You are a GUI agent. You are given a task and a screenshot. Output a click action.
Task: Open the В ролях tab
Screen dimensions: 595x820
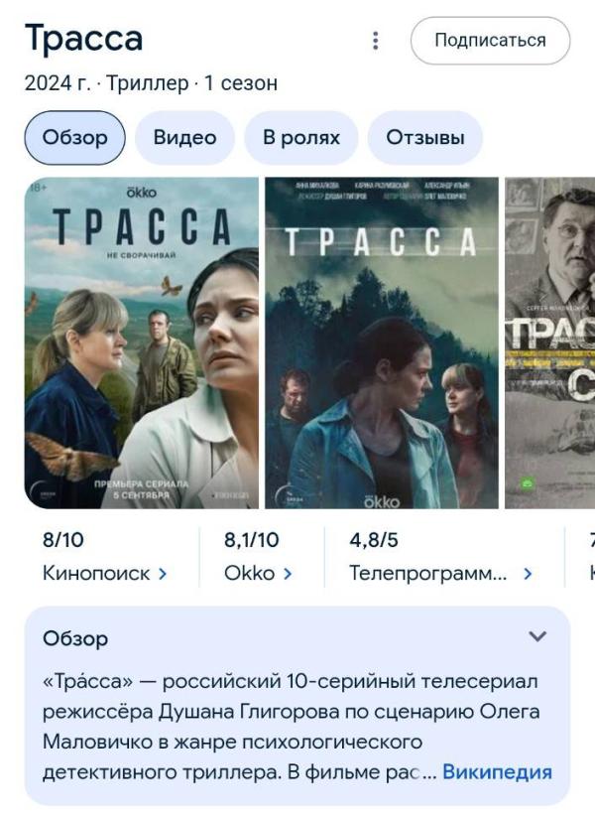coord(301,138)
